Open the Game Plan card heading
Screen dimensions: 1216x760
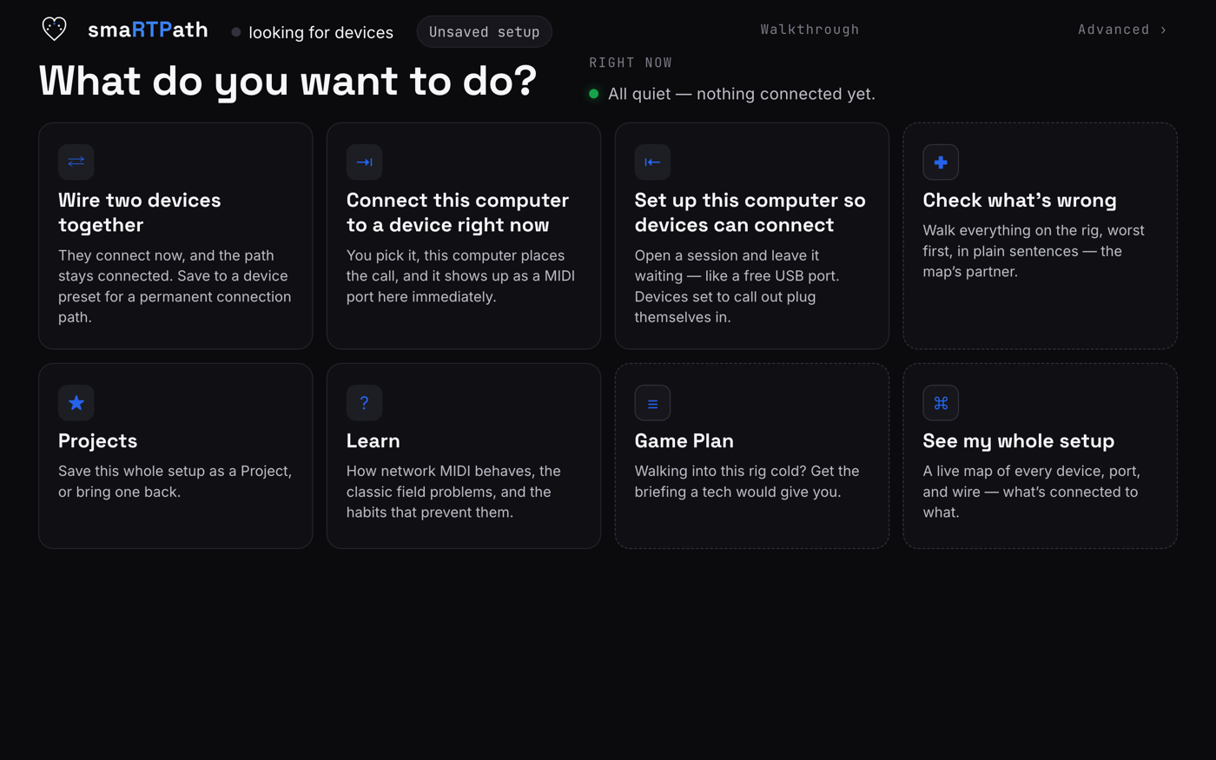click(x=684, y=440)
